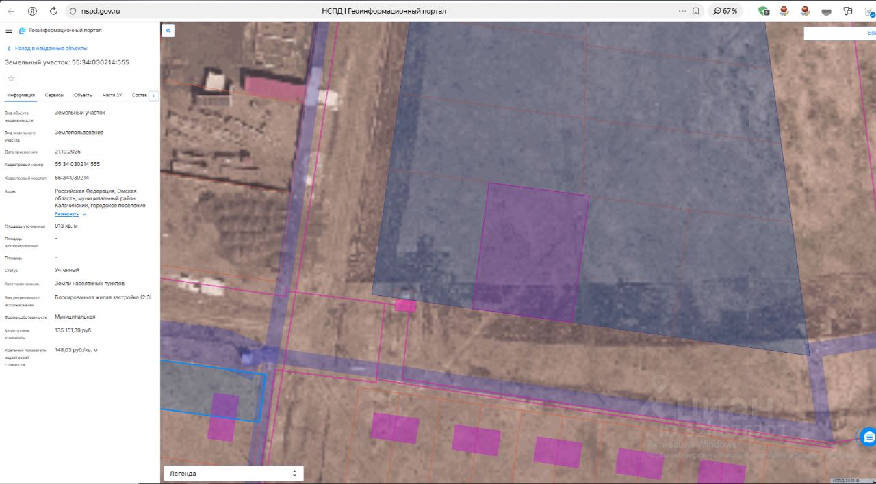Screen dimensions: 876x484
Task: Open the browser downloads icon
Action: (868, 11)
